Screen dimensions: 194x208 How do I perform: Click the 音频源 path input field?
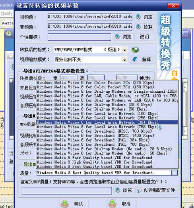(x=90, y=27)
